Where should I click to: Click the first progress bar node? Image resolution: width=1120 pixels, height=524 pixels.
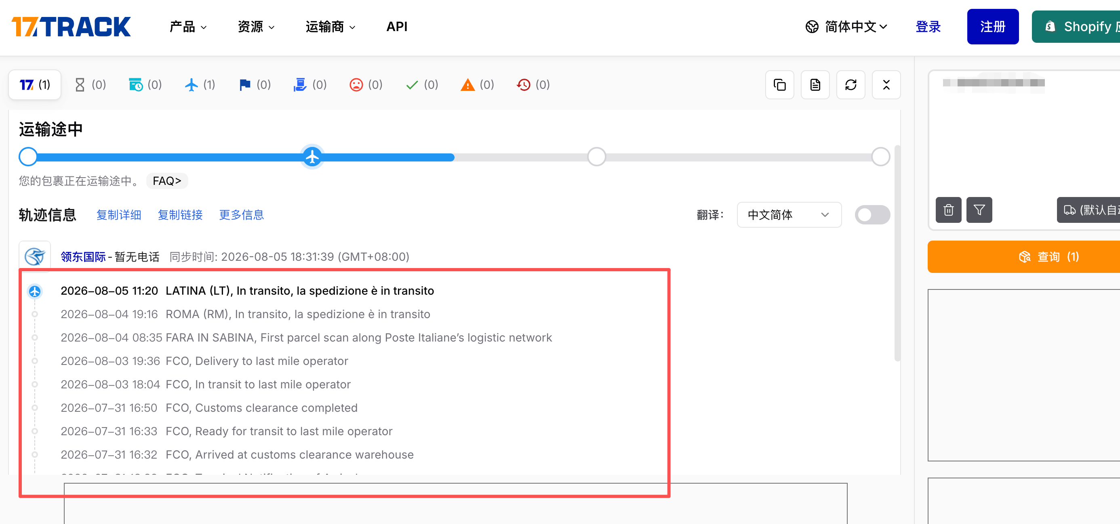tap(28, 157)
